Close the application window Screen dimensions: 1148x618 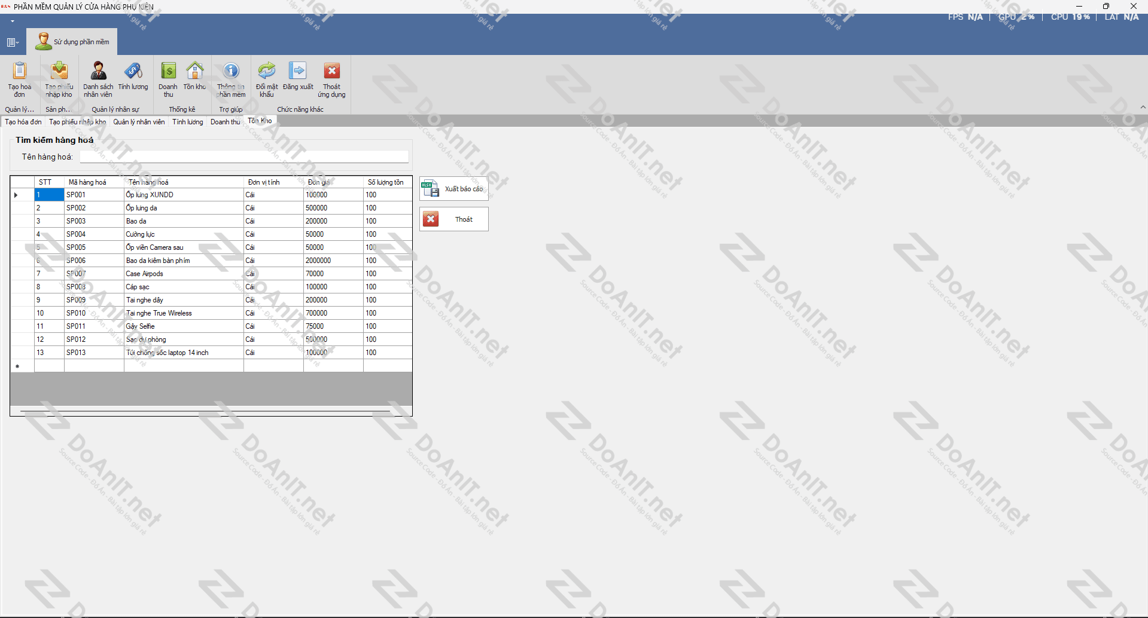(1134, 6)
